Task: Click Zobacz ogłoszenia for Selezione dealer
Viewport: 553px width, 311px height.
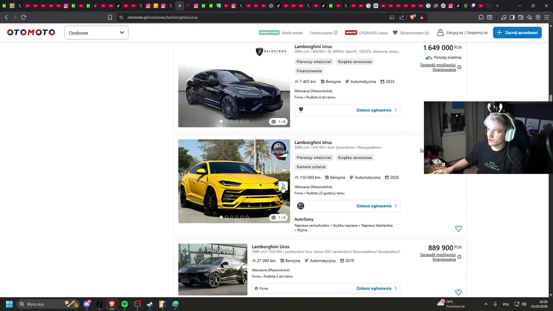Action: 376,110
